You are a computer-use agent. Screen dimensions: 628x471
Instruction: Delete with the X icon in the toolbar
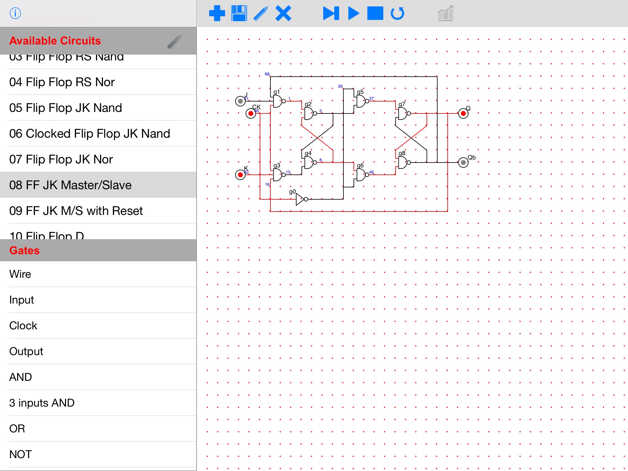click(x=283, y=13)
